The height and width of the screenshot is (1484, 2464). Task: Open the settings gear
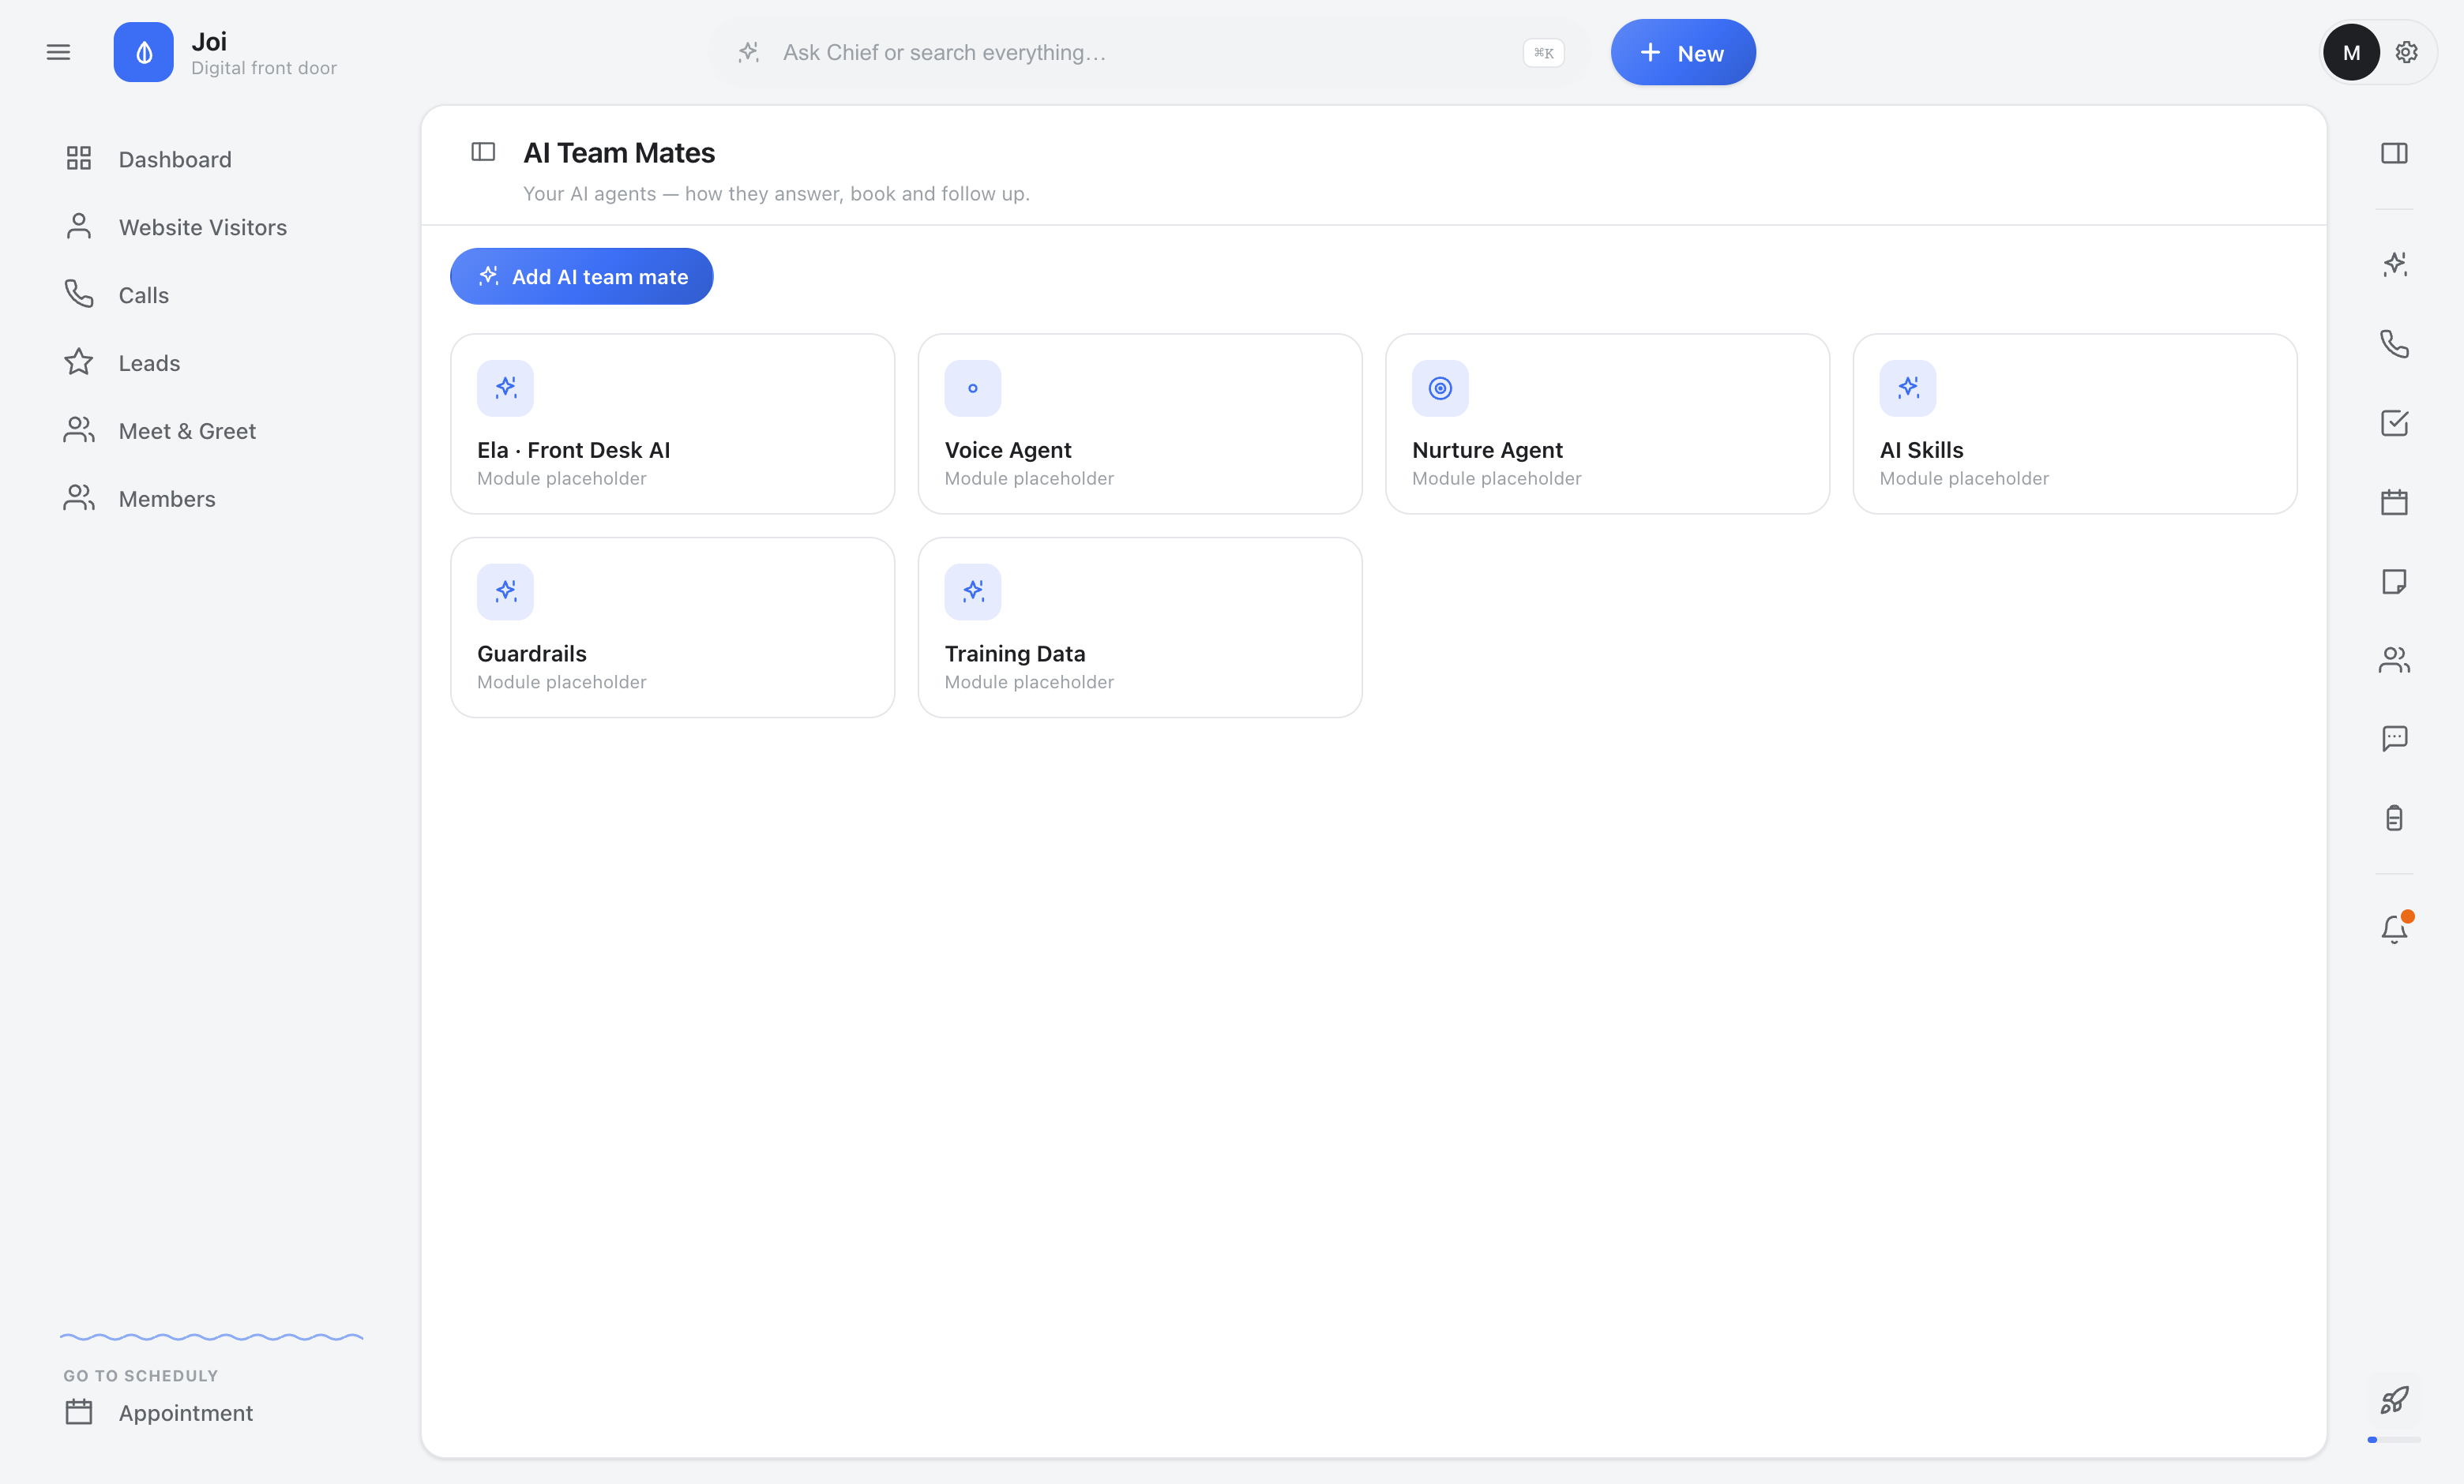pos(2406,52)
